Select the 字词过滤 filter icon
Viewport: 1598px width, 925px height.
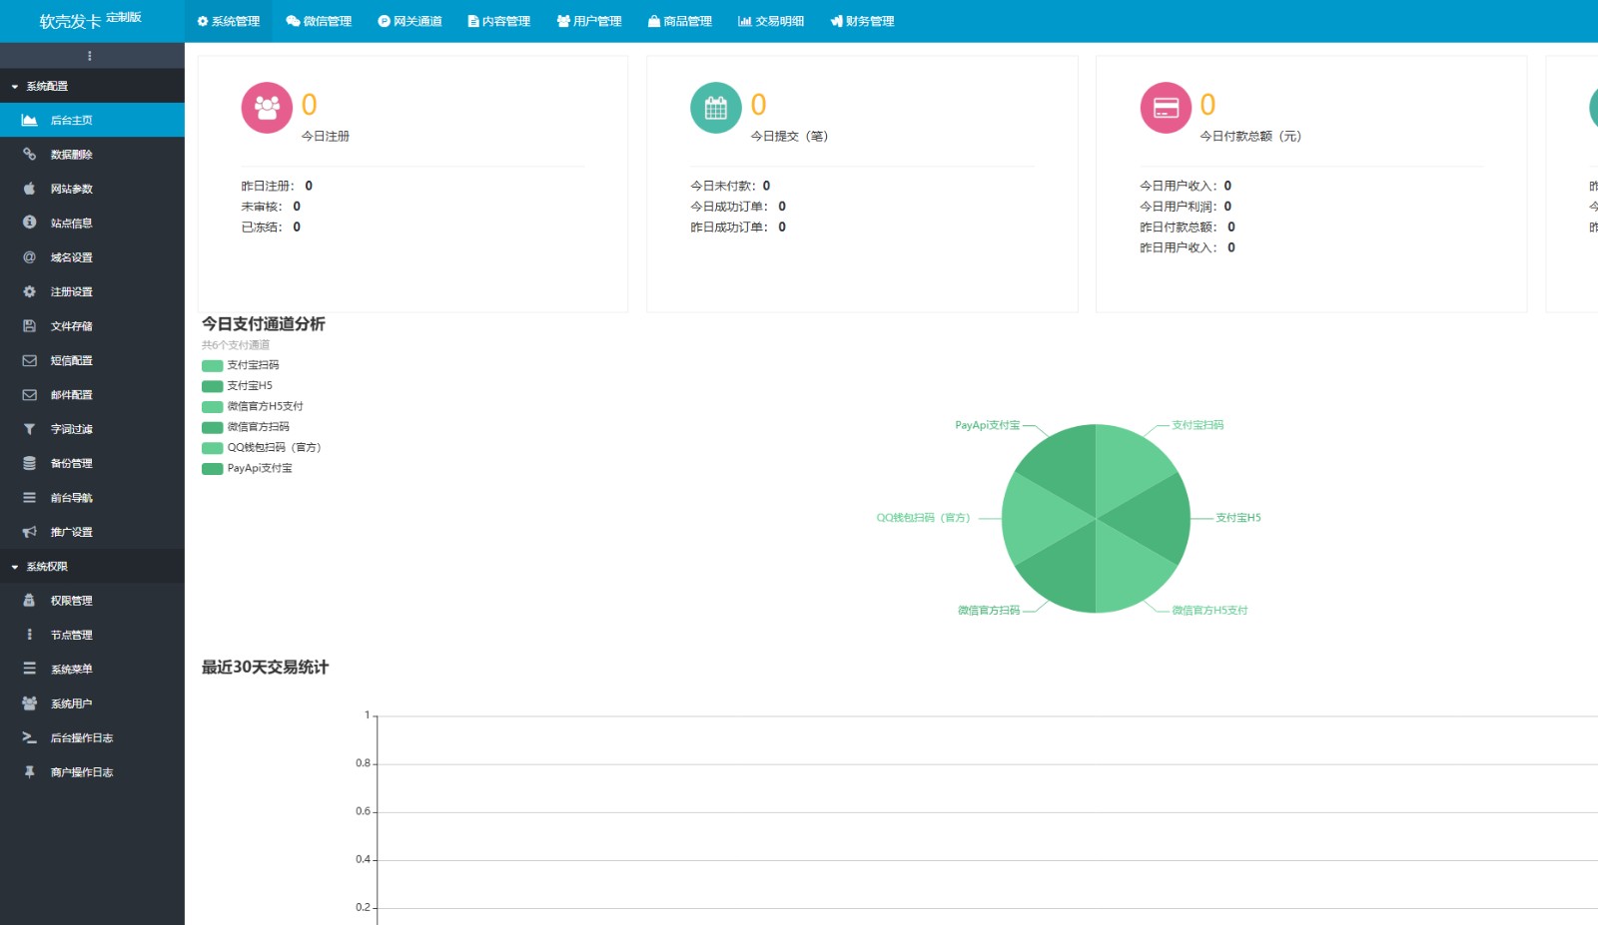point(30,429)
